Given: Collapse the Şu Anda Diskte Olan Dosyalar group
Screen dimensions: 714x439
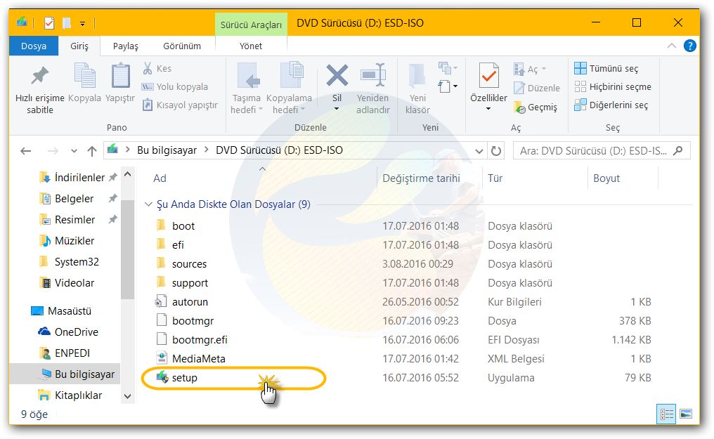Looking at the screenshot, I should [148, 204].
